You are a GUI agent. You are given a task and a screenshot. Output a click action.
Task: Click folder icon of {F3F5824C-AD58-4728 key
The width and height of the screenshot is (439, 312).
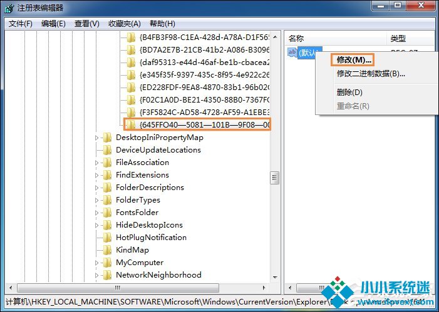click(x=131, y=113)
